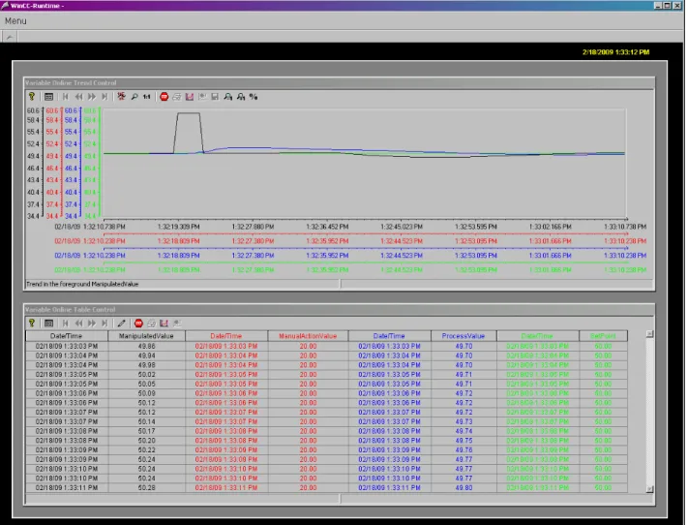
Task: Select the zoom area magnifier tool
Action: click(x=135, y=97)
